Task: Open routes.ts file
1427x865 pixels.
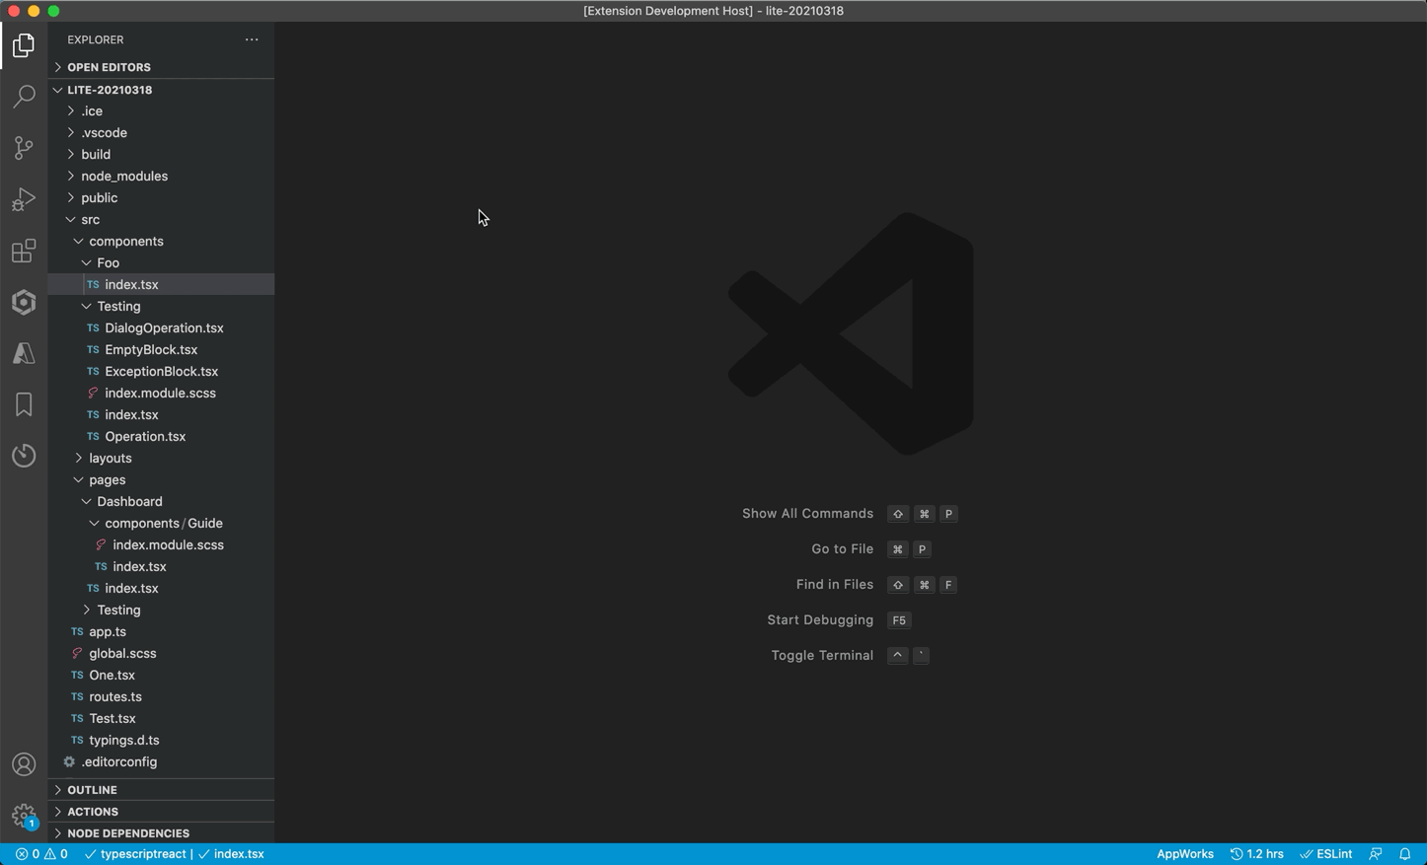Action: click(161, 697)
